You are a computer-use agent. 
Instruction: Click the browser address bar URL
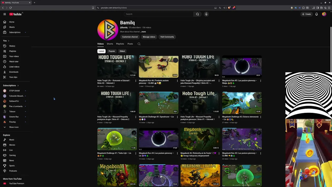[x=114, y=8]
